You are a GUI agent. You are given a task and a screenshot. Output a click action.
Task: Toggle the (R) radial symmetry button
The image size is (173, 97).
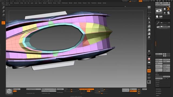tap(91, 91)
